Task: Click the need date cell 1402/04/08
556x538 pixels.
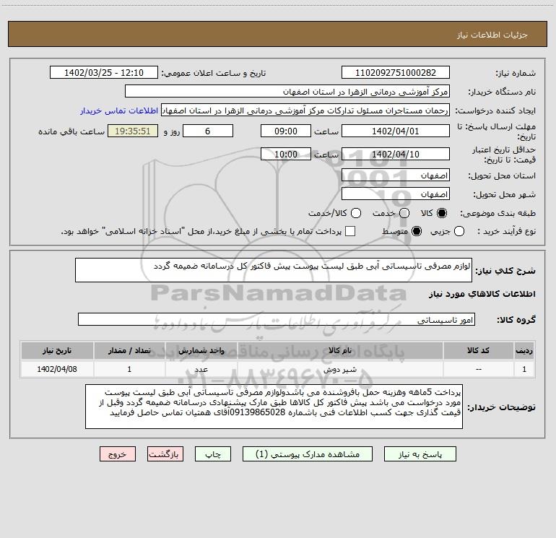Action: (x=57, y=369)
